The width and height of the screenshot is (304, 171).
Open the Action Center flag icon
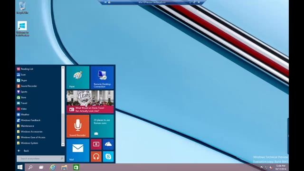click(x=262, y=168)
